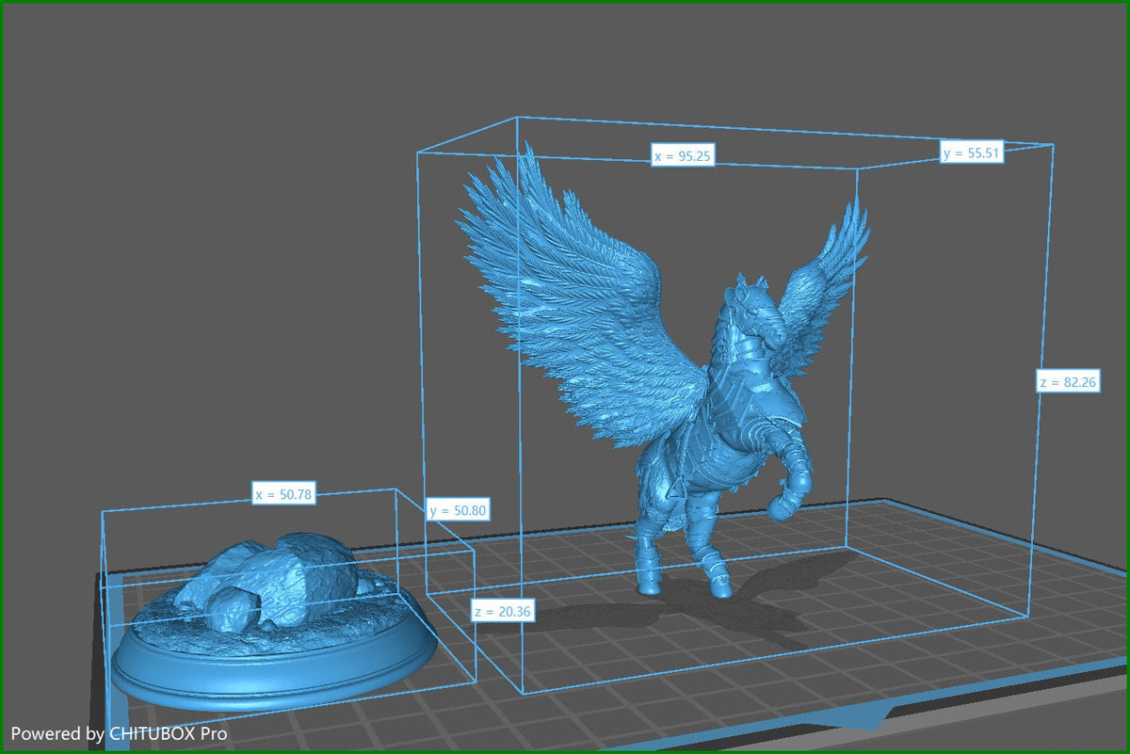Click the x = 95.25 dimension label
The height and width of the screenshot is (754, 1130).
[683, 156]
